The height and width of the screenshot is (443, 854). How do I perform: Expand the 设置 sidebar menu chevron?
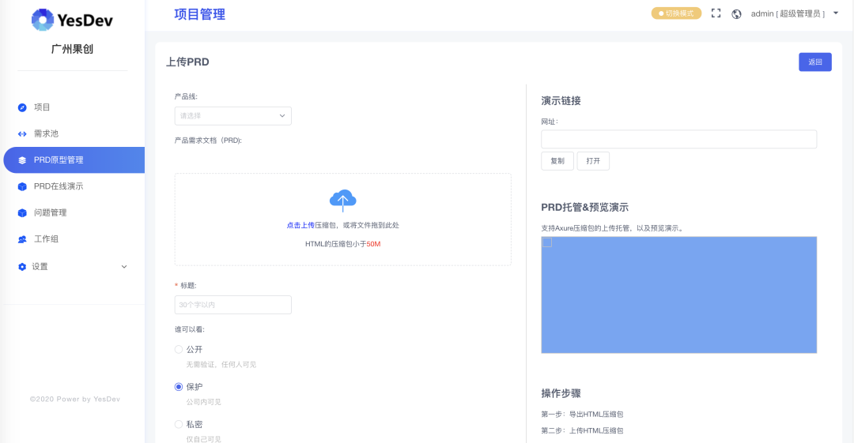click(x=124, y=267)
